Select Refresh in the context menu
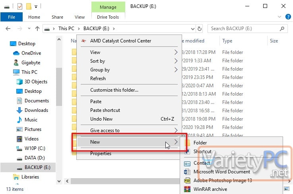This screenshot has height=194, width=293. point(98,79)
